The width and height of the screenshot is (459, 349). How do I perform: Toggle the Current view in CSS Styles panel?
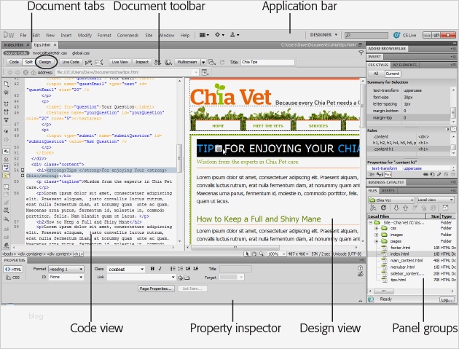pos(392,74)
